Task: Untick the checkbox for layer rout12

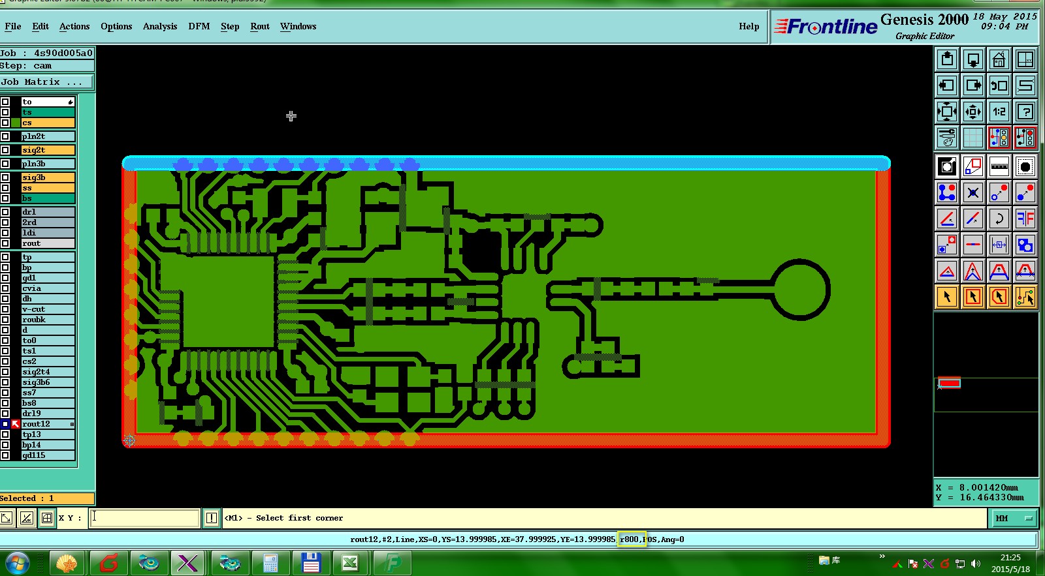Action: (x=5, y=424)
